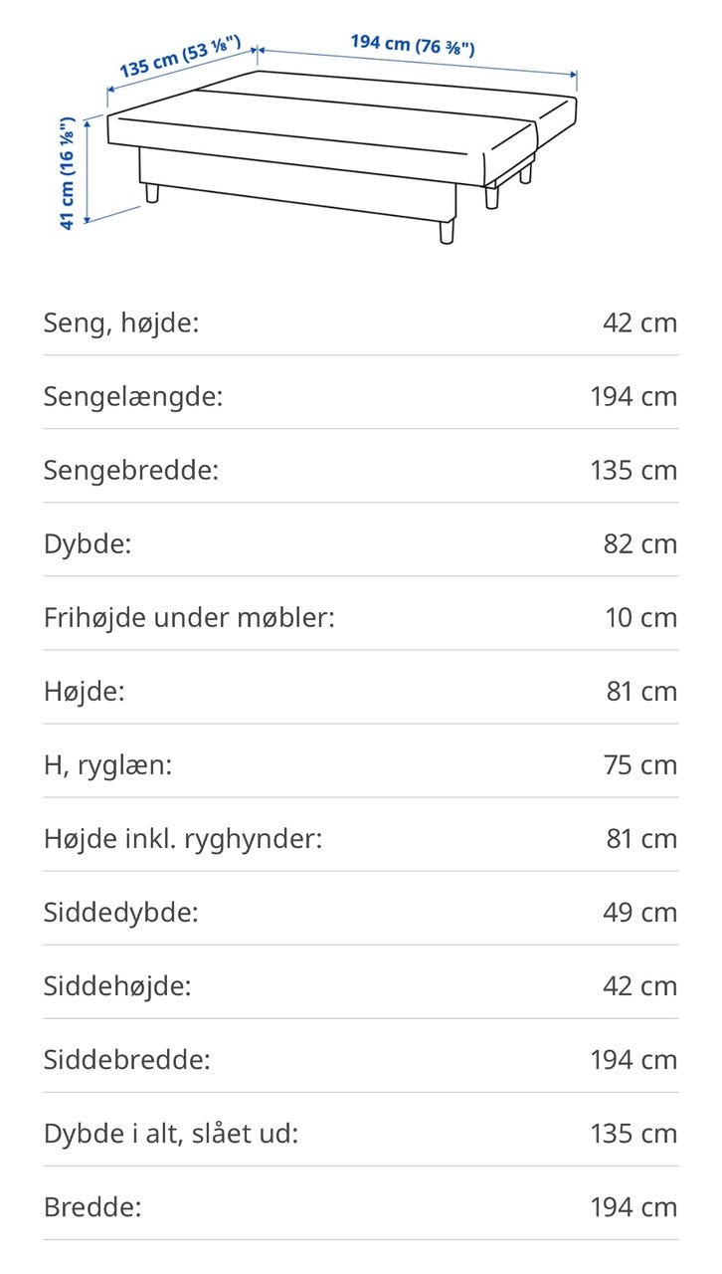Click the 194 cm (76 ⅜") diagram label
The height and width of the screenshot is (1274, 722).
412,45
